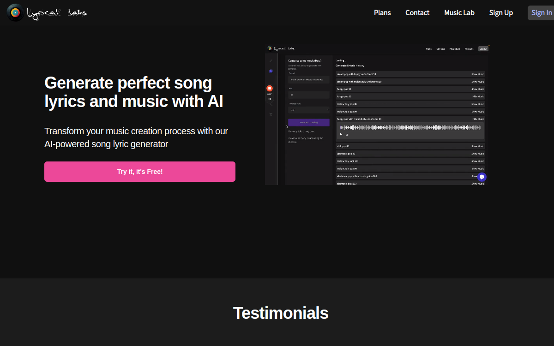The image size is (554, 346).
Task: Open the Time Signature 4/4 dropdown
Action: pyautogui.click(x=308, y=110)
